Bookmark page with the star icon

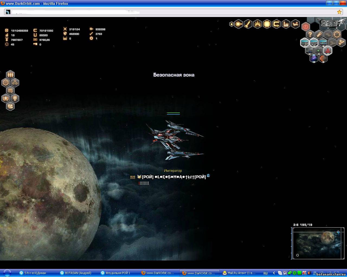[339, 12]
